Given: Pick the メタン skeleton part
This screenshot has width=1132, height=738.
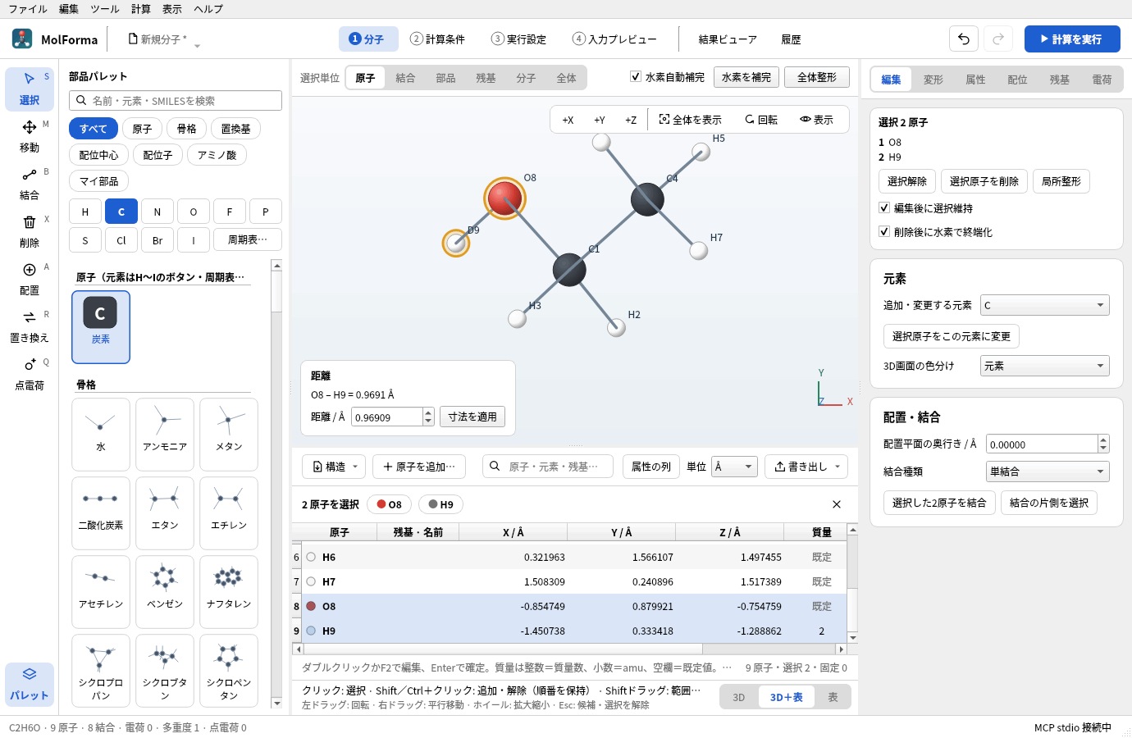Looking at the screenshot, I should (x=229, y=434).
